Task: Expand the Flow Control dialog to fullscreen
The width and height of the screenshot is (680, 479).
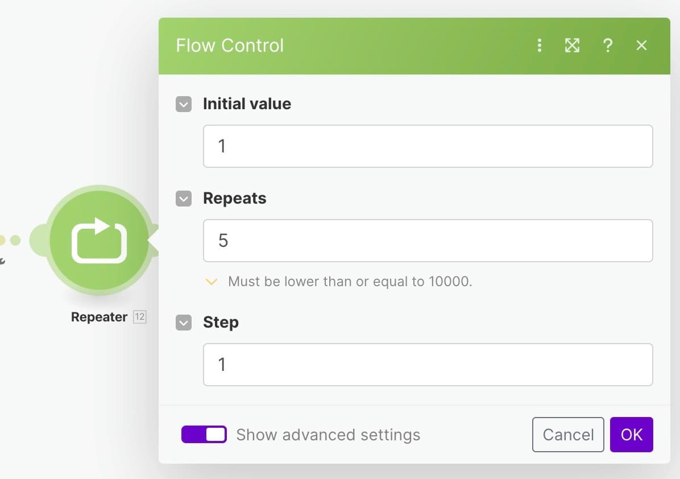Action: click(x=572, y=45)
